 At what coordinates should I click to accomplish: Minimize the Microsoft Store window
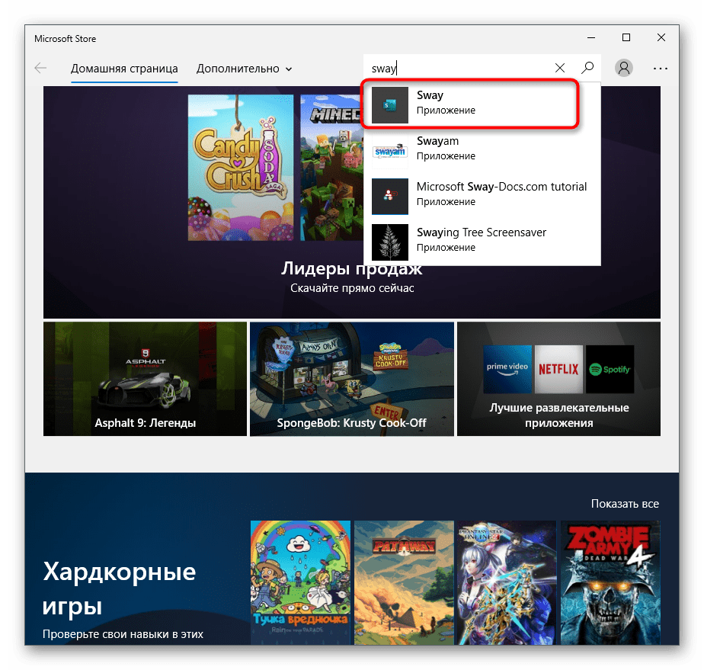(591, 37)
